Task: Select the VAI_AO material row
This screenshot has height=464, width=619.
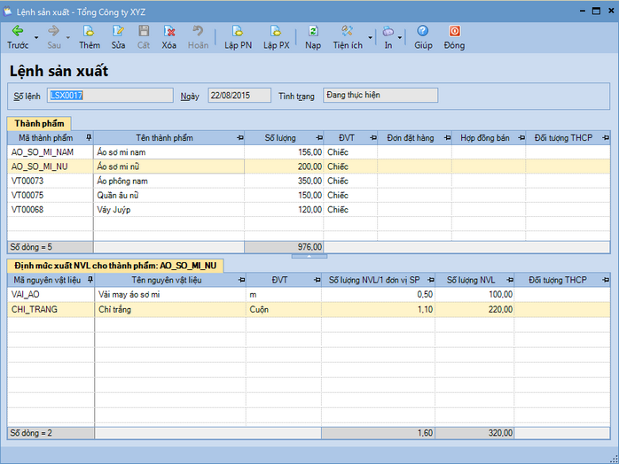Action: click(x=309, y=295)
